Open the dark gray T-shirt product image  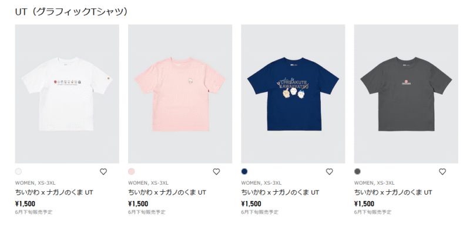pos(406,94)
